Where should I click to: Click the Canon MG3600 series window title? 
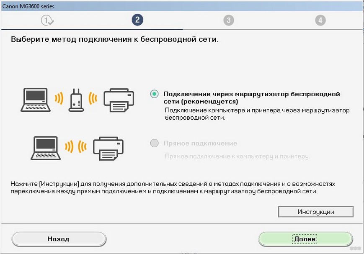pos(28,6)
